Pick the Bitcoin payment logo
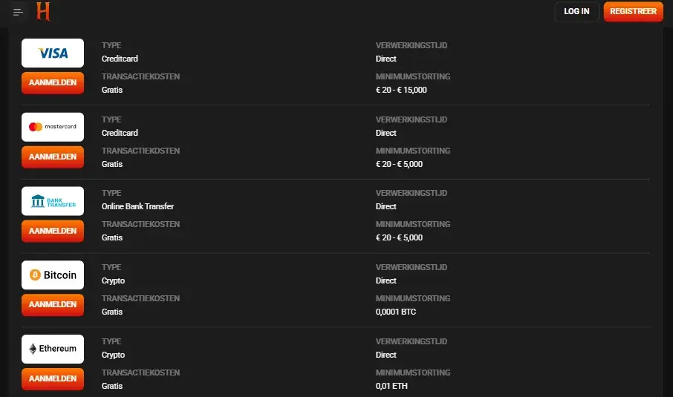 coord(53,275)
